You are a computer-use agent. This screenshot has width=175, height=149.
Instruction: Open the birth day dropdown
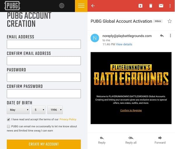pos(38,110)
